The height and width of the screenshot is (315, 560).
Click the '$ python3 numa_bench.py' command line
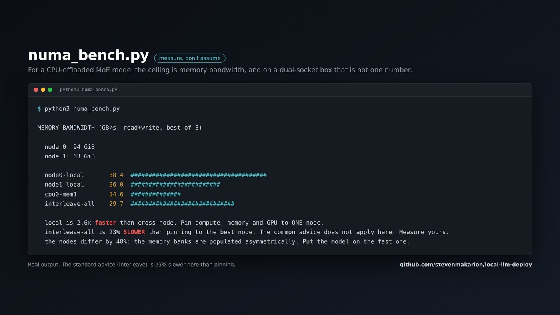pyautogui.click(x=79, y=109)
